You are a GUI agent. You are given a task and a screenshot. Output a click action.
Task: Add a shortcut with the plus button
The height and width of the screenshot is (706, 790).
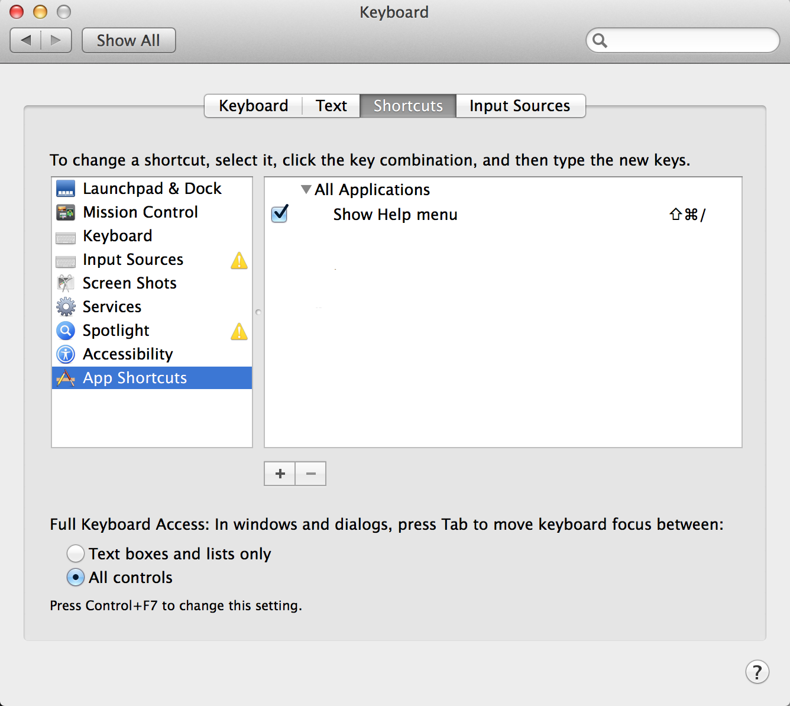point(280,474)
